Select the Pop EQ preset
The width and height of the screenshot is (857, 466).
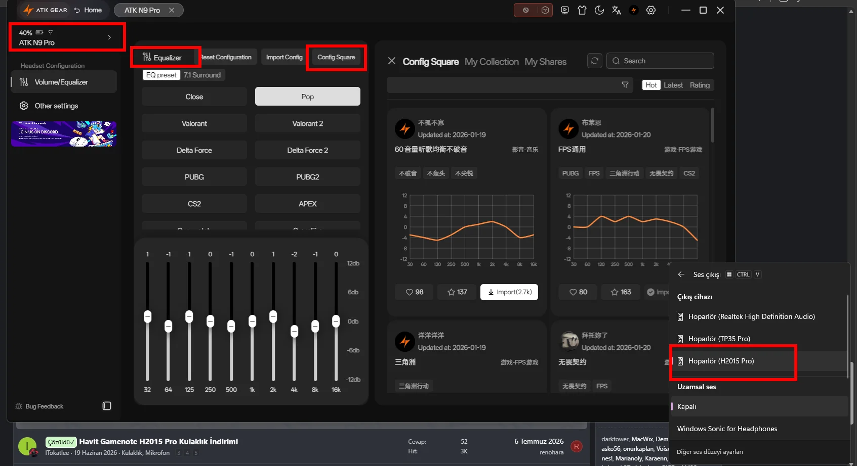(308, 97)
